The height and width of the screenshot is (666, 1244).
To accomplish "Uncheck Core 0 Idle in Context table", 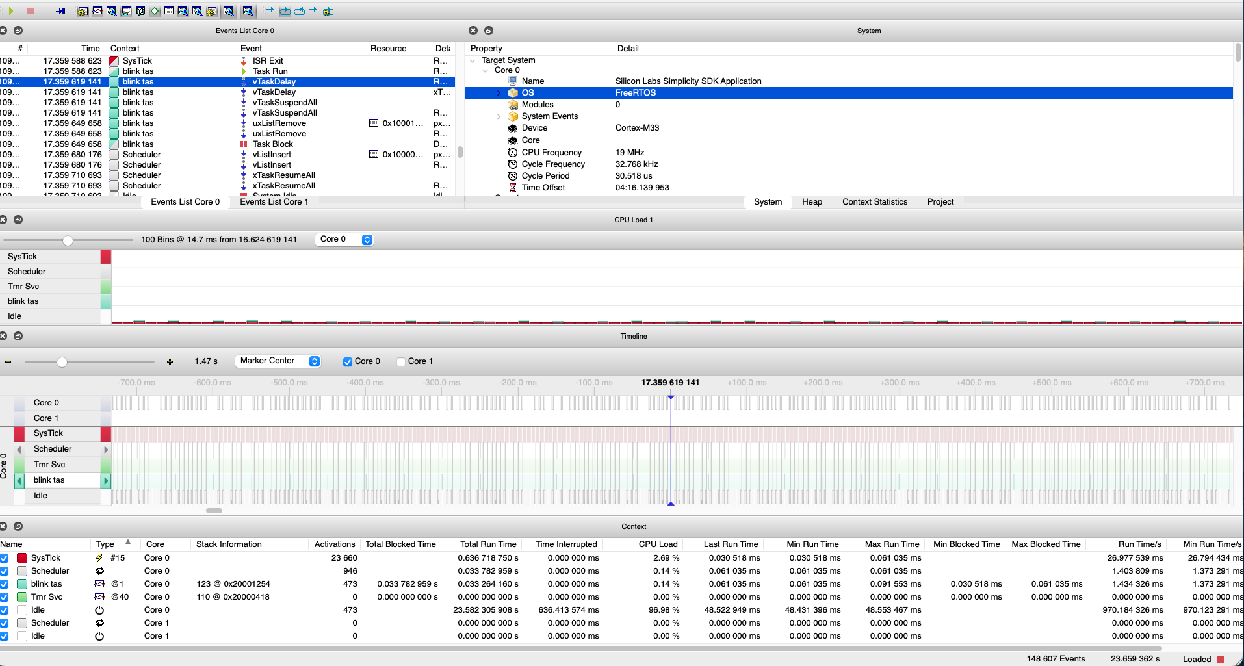I will 5,610.
